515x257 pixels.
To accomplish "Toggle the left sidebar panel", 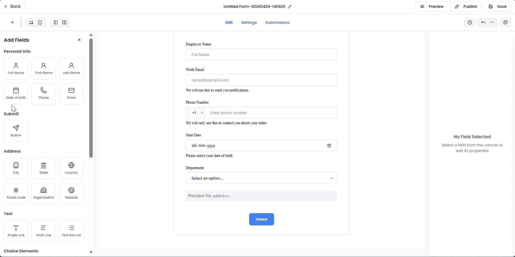I will click(56, 22).
